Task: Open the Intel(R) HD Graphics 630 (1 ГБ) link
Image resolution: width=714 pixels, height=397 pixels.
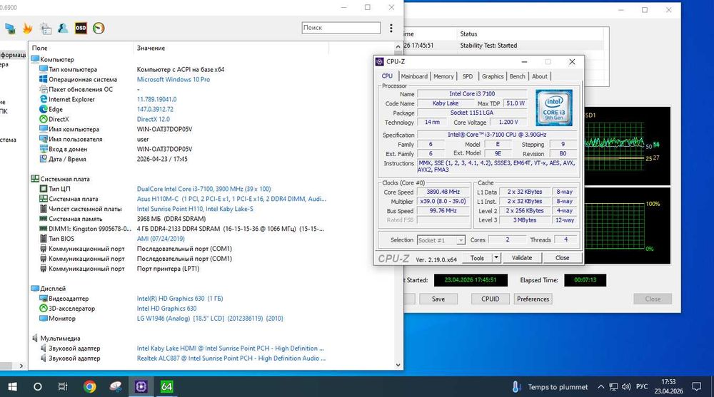Action: tap(180, 299)
